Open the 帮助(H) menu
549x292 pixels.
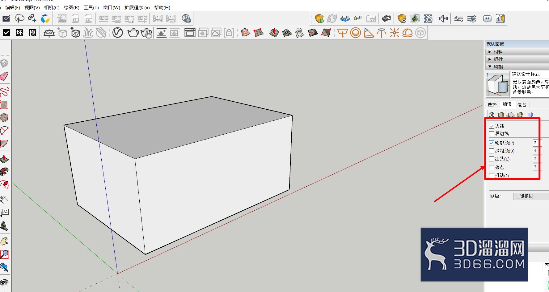tap(162, 7)
